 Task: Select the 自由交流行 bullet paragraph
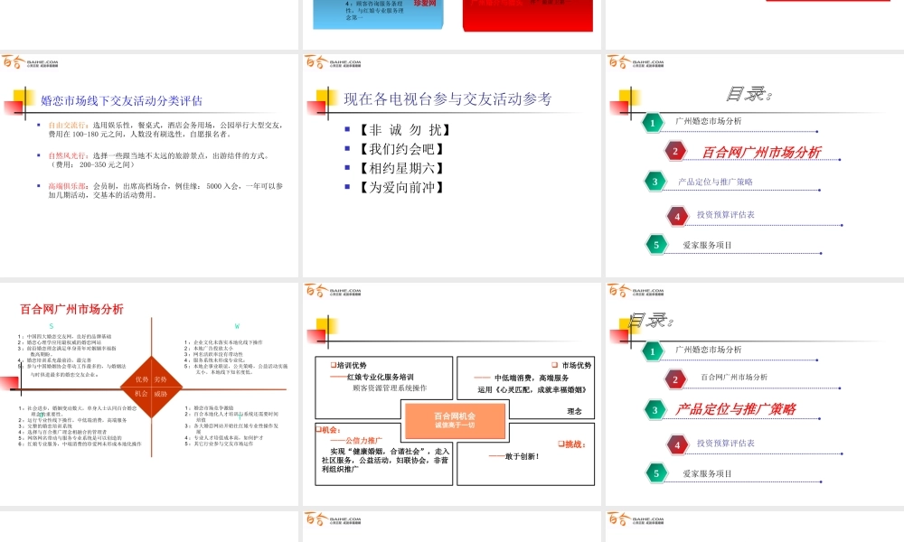(x=165, y=129)
